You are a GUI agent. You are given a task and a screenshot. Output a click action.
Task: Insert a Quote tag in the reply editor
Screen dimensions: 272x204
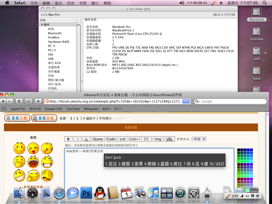pyautogui.click(x=98, y=139)
